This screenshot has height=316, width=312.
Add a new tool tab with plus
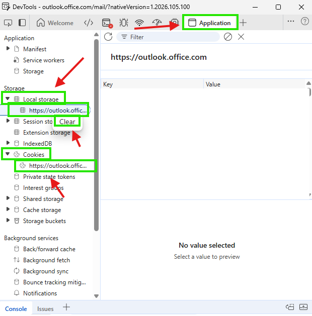[243, 23]
